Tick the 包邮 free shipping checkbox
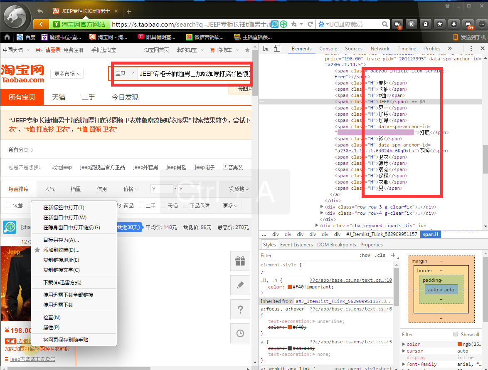 click(8, 206)
